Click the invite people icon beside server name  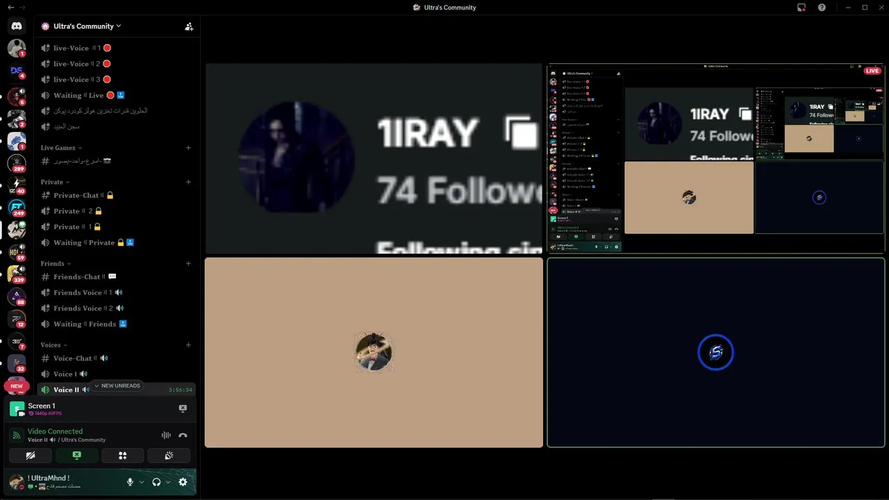(x=189, y=26)
